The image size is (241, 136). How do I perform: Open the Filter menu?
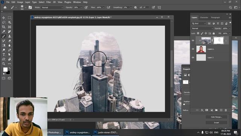pos(49,2)
